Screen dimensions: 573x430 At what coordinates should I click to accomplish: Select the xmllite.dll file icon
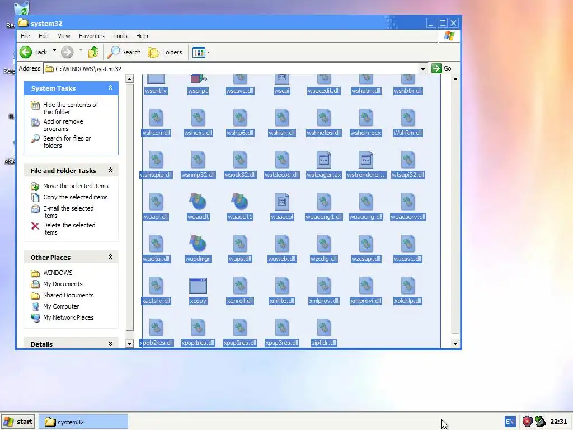(282, 286)
